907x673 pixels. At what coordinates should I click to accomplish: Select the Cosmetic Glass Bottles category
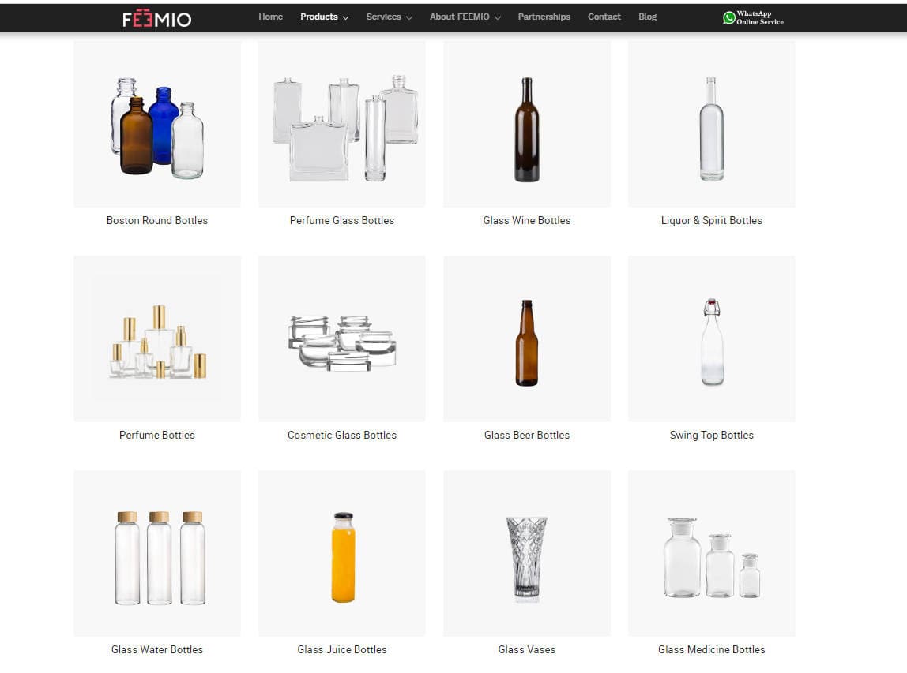341,435
